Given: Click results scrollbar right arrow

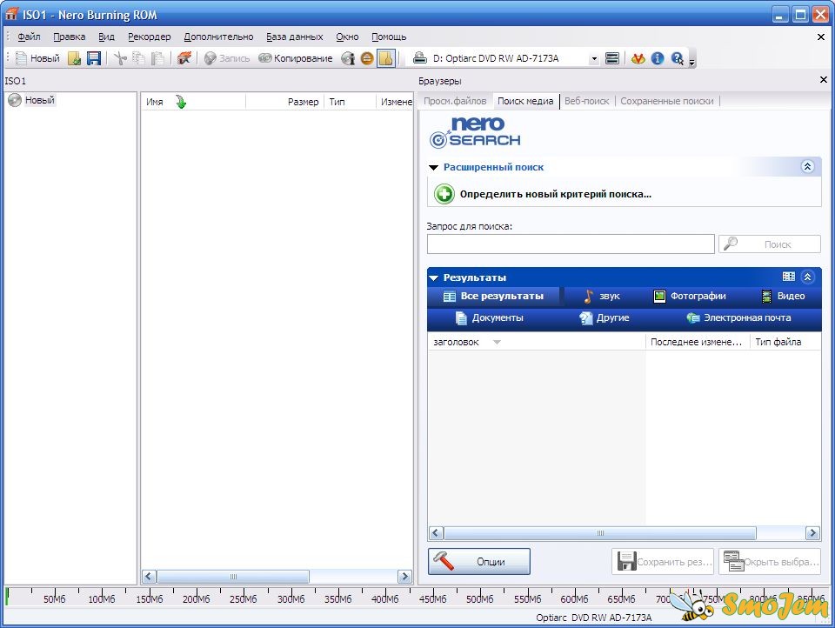Looking at the screenshot, I should click(812, 533).
